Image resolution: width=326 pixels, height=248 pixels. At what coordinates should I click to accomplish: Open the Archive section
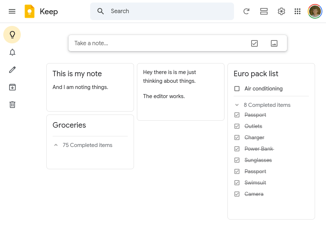coord(12,87)
